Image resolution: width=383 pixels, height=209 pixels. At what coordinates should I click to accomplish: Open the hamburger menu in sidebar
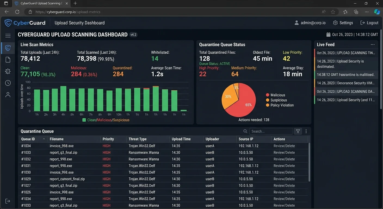[8, 36]
